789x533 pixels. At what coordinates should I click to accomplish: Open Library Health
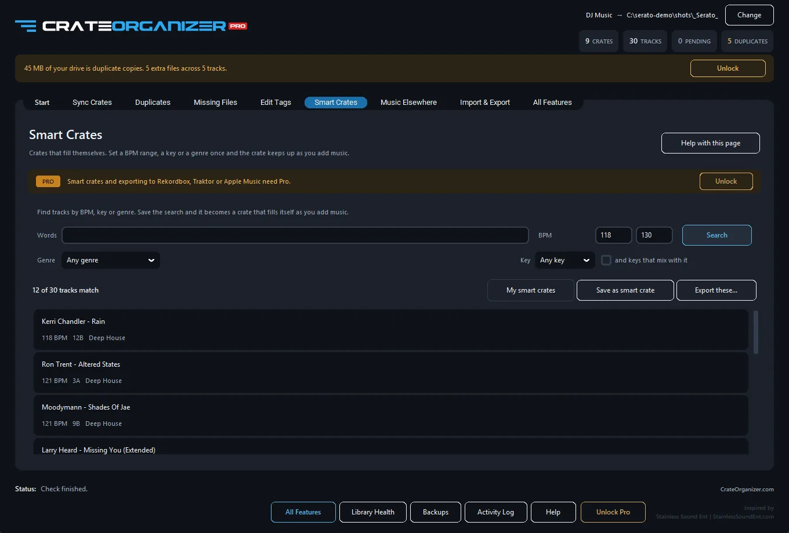(372, 512)
